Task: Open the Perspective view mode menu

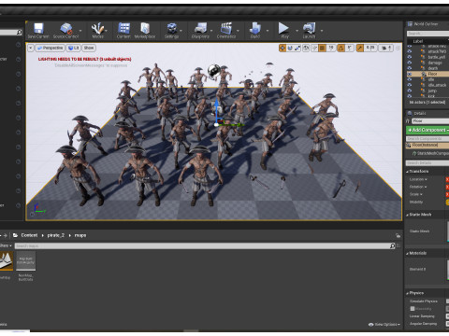Action: pos(51,48)
